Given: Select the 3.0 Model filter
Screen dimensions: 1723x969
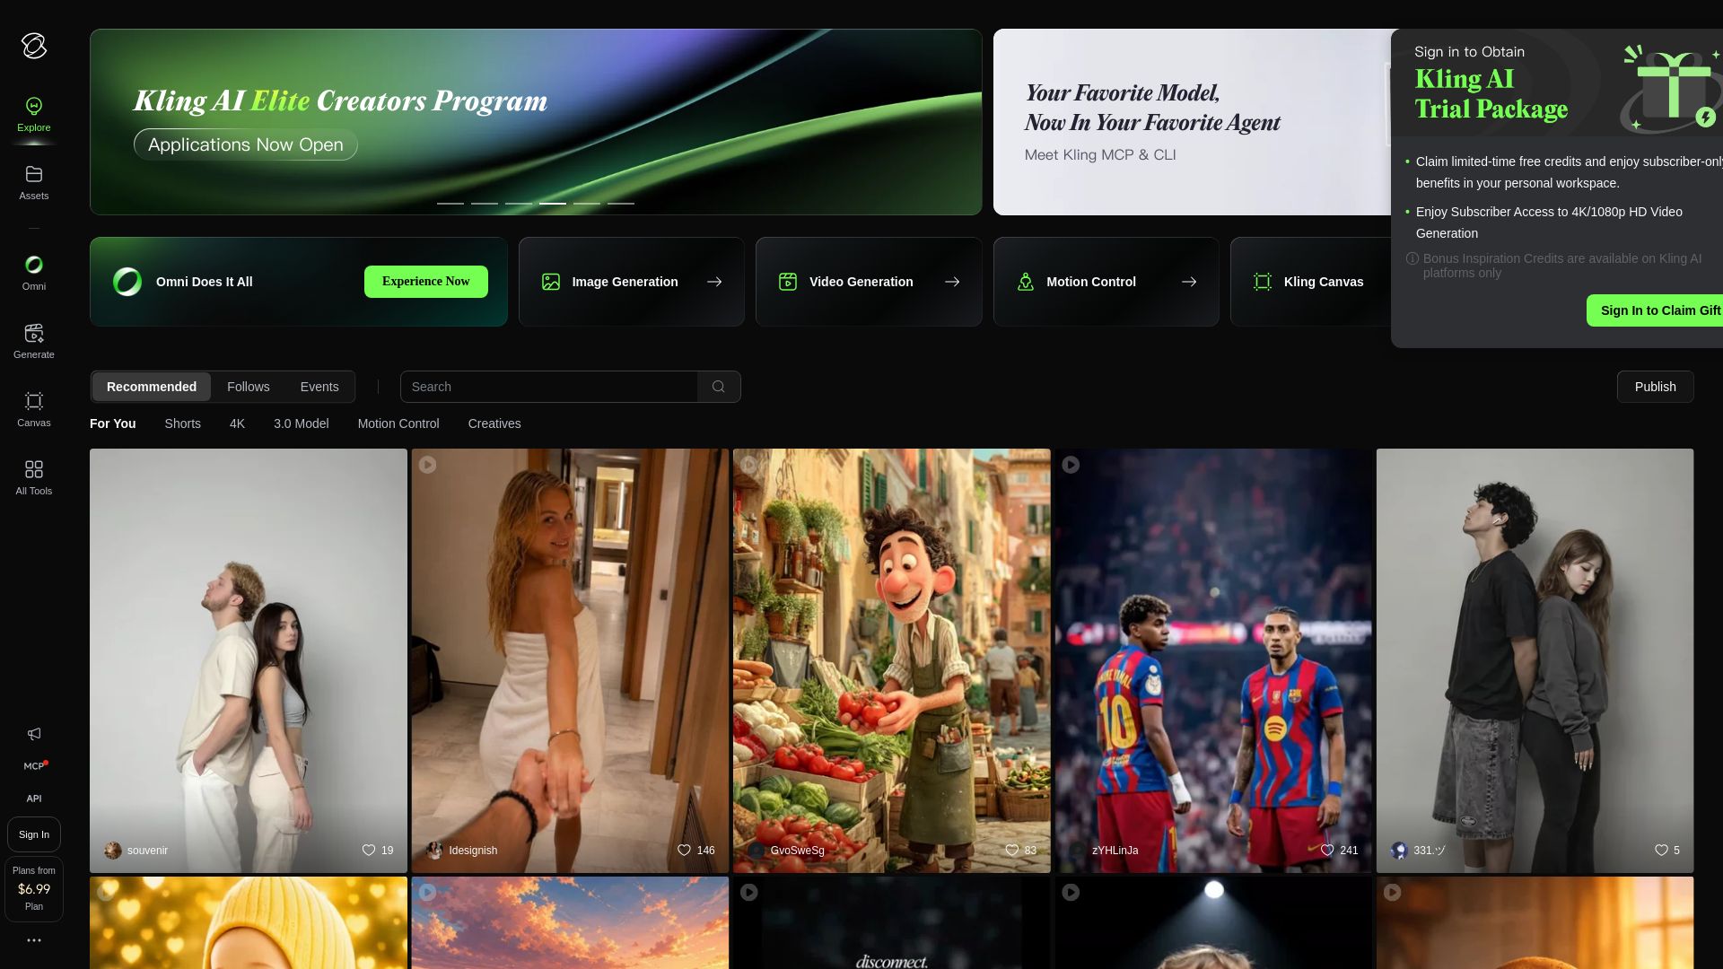Looking at the screenshot, I should point(302,423).
